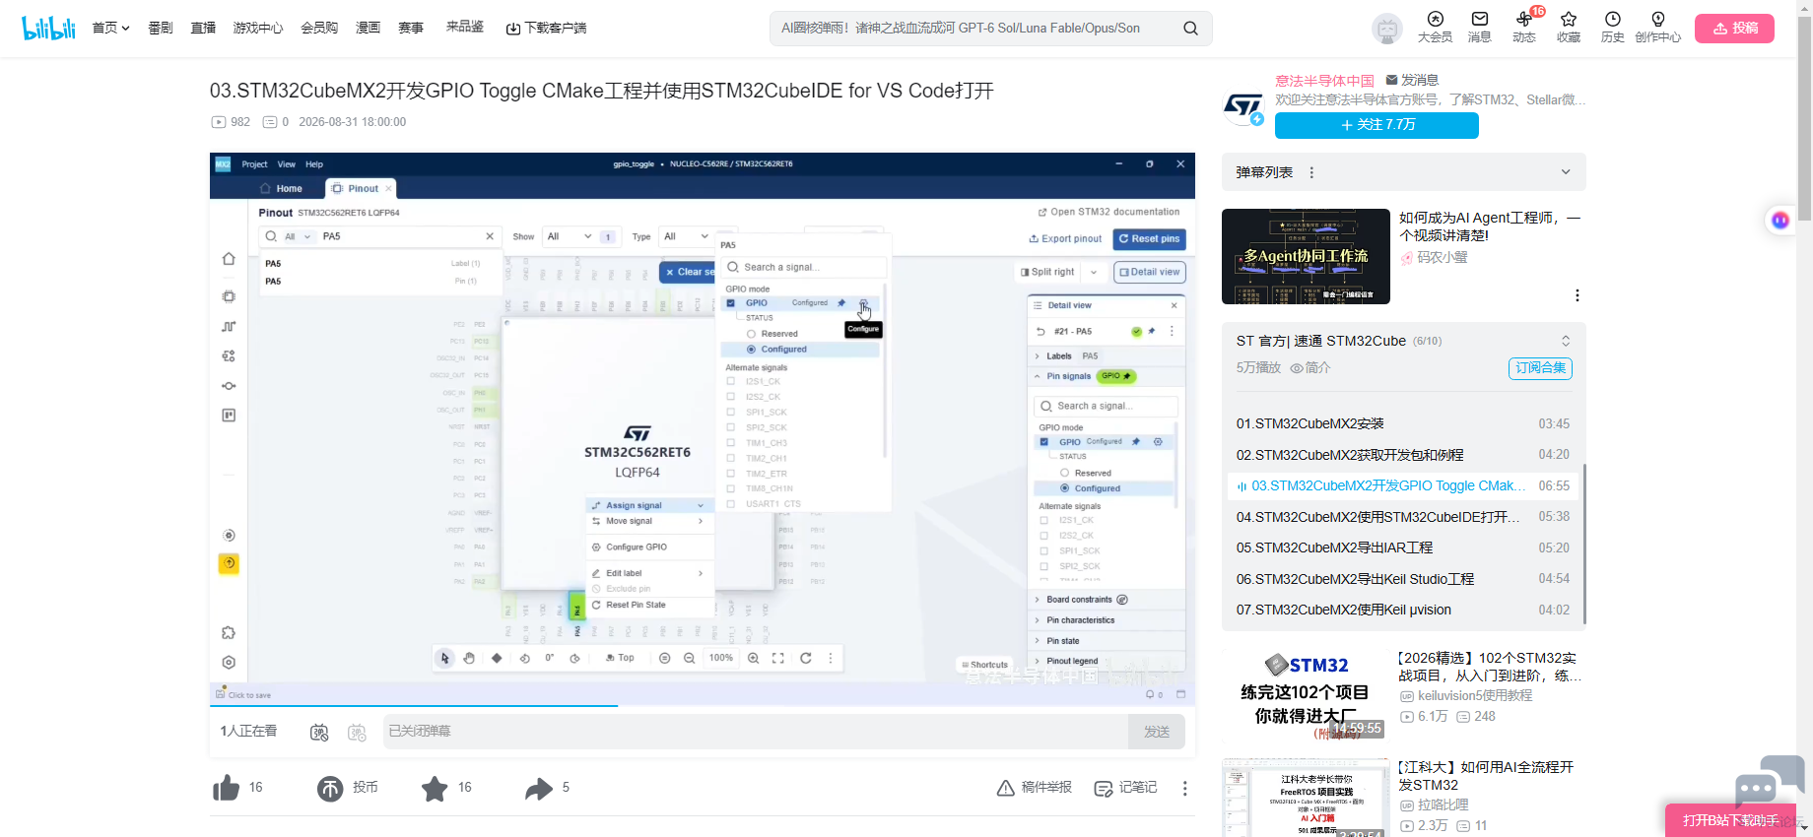Viewport: 1813px width, 837px height.
Task: Open 赛事 in top navigation
Action: tap(411, 28)
